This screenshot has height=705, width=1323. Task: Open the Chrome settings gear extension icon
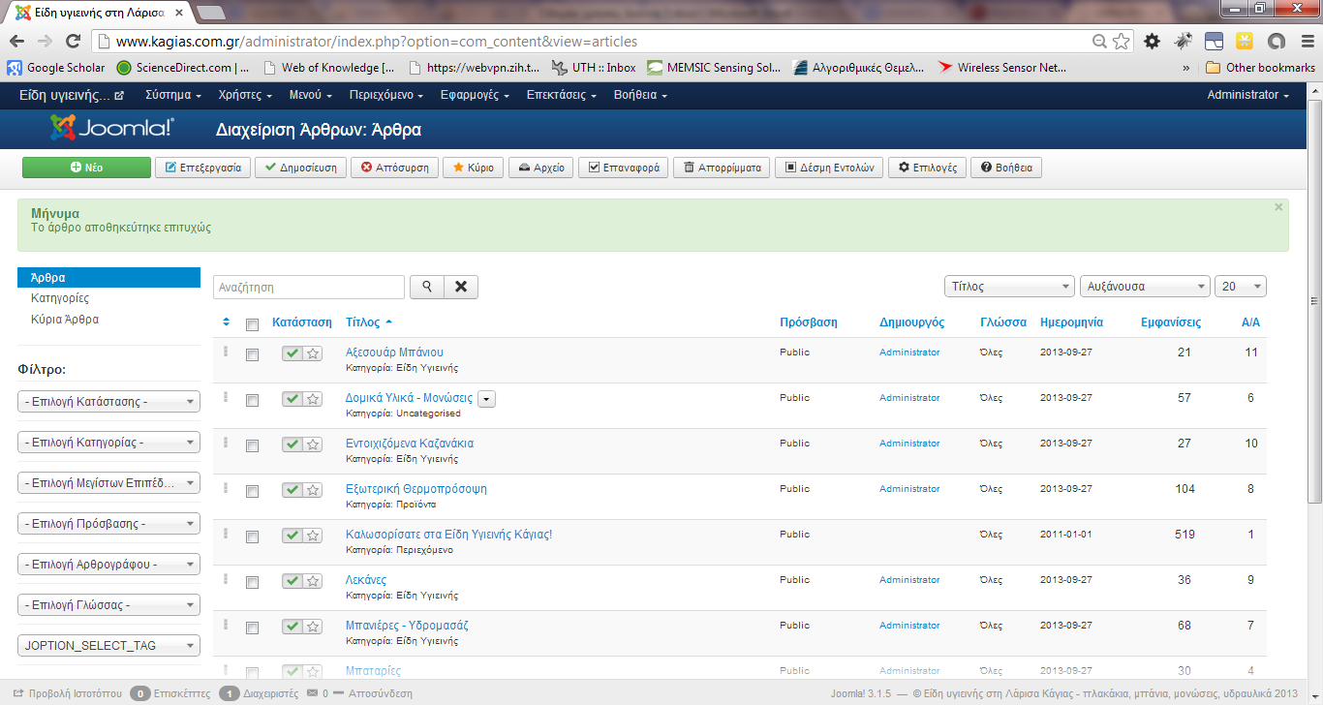point(1152,42)
